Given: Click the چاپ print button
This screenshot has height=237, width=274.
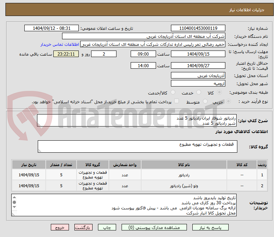Looking at the screenshot, I should pos(107,228).
